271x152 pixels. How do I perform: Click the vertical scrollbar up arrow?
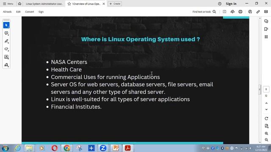point(260,18)
